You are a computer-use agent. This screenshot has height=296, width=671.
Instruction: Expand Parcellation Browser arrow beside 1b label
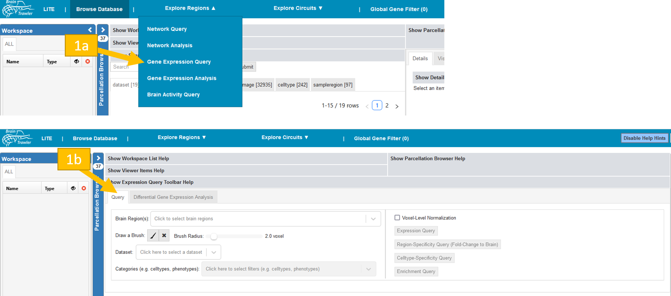coord(98,158)
